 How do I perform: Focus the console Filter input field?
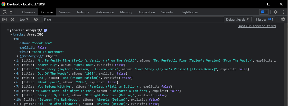click(x=133, y=20)
